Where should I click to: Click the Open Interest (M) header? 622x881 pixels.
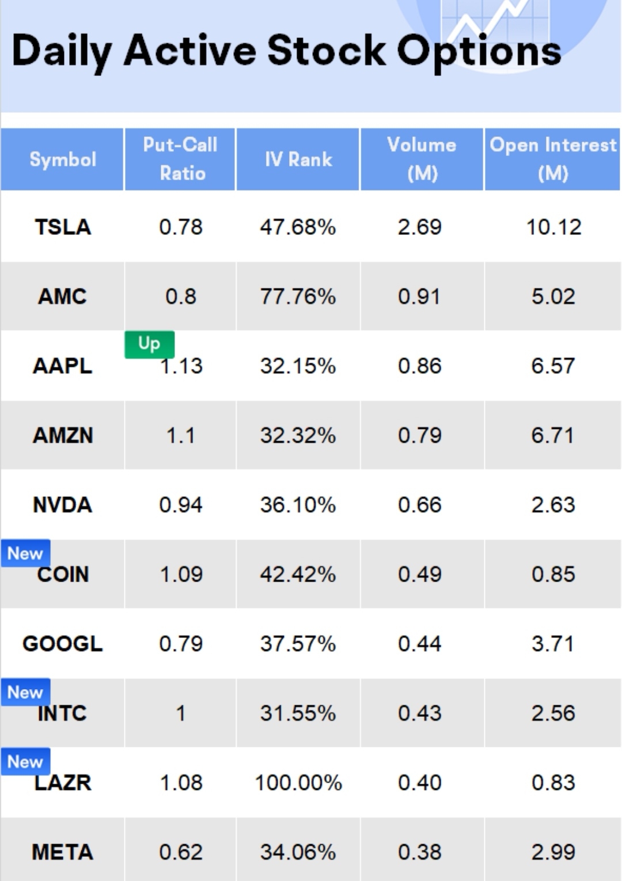(x=552, y=159)
